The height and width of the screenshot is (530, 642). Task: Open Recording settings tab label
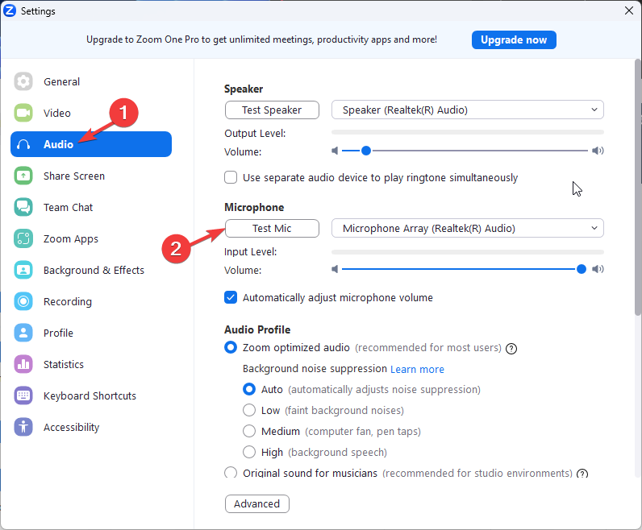[x=68, y=302]
